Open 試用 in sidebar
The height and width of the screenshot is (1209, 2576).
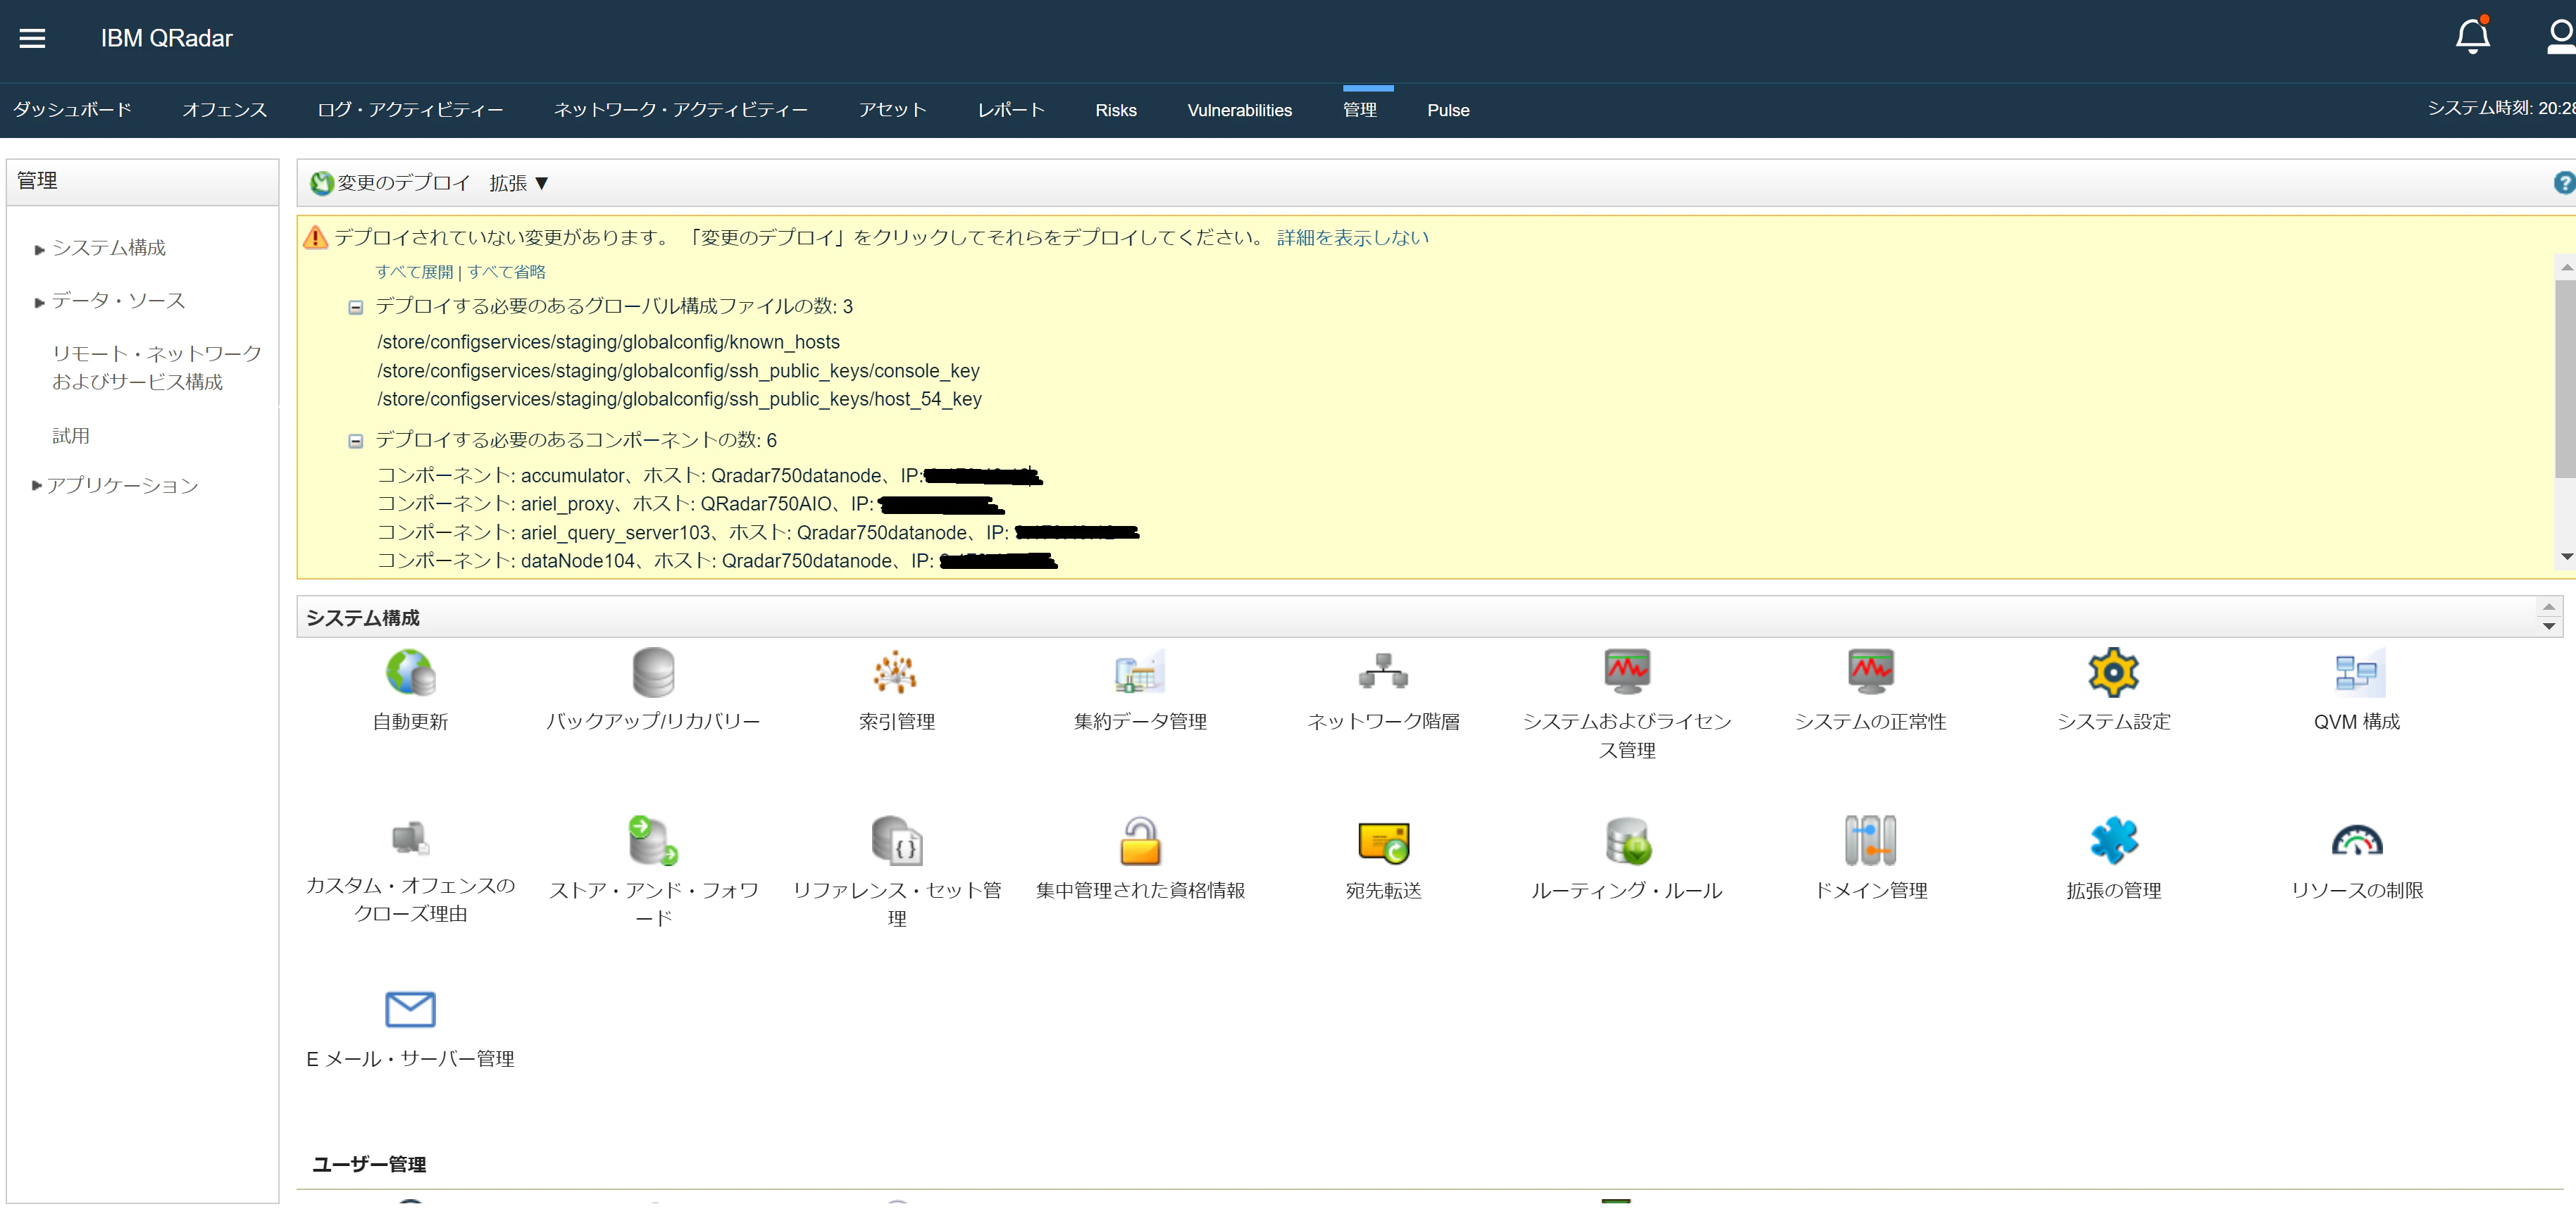tap(70, 436)
